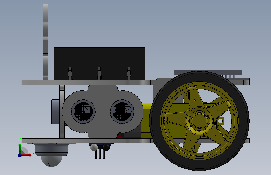Select the yellow gear motor body beside the sensor
Image resolution: width=271 pixels, height=175 pixels.
pyautogui.click(x=147, y=121)
